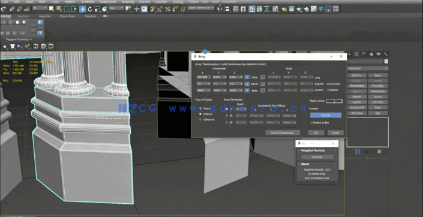Toggle Uniform checkbox in Array dialog
Image resolution: width=423 pixels, height=217 pixels.
point(328,90)
